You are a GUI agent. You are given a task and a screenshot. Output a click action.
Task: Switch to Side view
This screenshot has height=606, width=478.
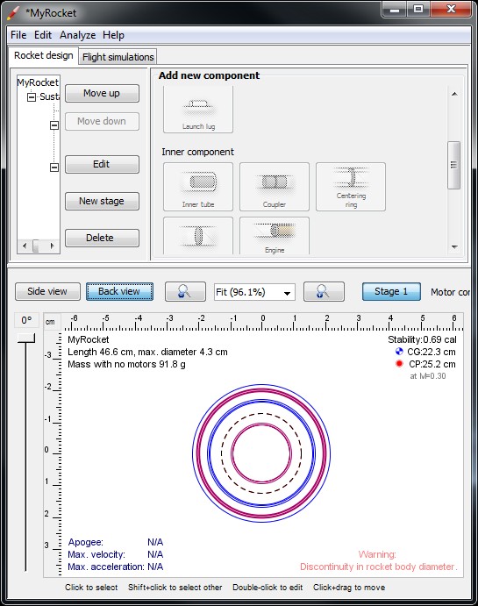point(47,291)
